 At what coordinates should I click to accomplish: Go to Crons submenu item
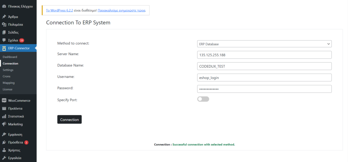click(x=6, y=76)
